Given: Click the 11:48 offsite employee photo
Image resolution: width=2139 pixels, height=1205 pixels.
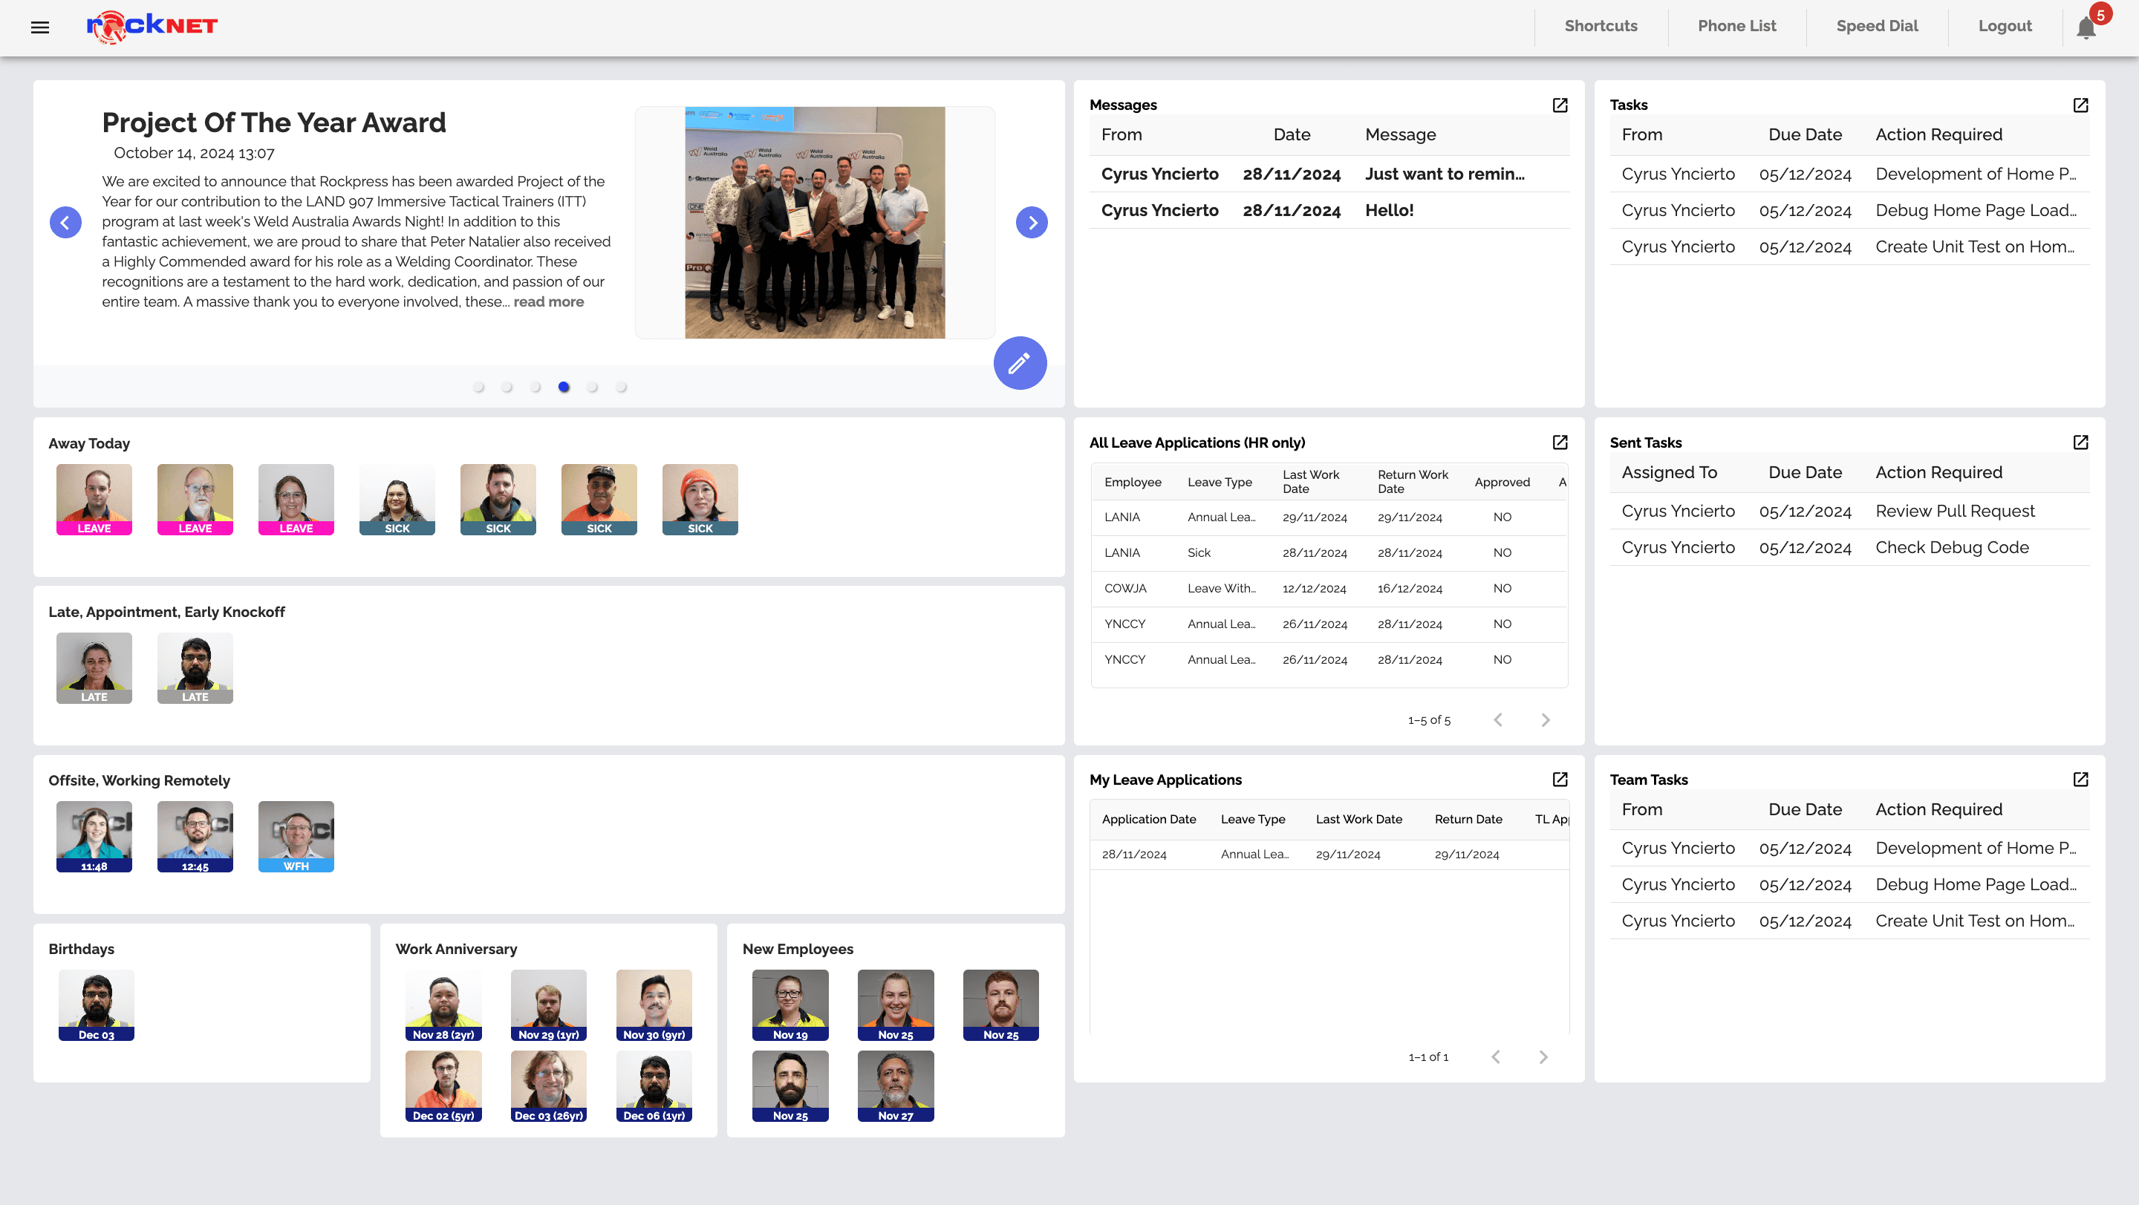Looking at the screenshot, I should tap(94, 837).
